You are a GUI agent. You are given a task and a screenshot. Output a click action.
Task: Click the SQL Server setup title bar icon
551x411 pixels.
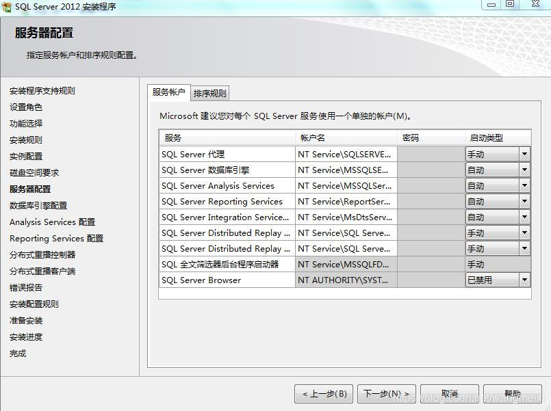pos(7,6)
